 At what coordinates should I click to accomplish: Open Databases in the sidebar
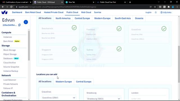coord(11,58)
